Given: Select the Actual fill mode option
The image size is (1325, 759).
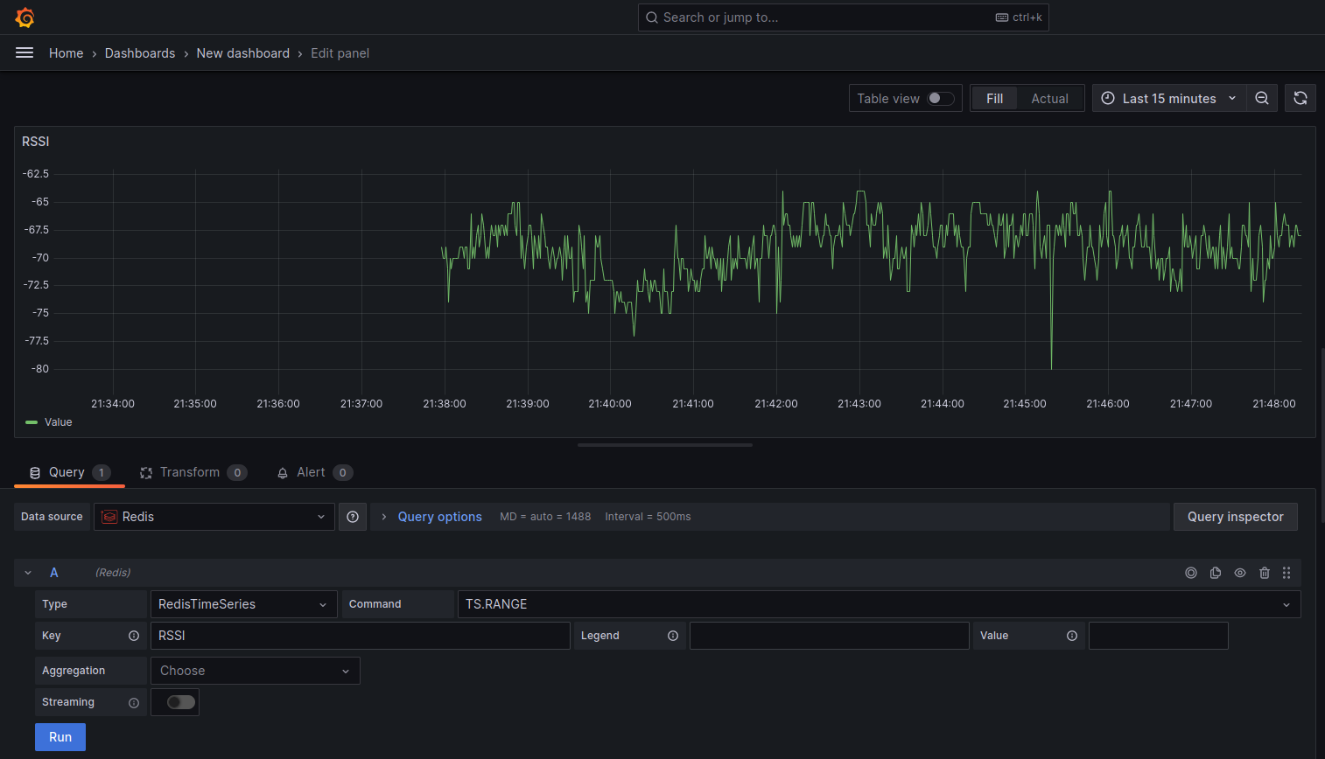Looking at the screenshot, I should [x=1049, y=98].
